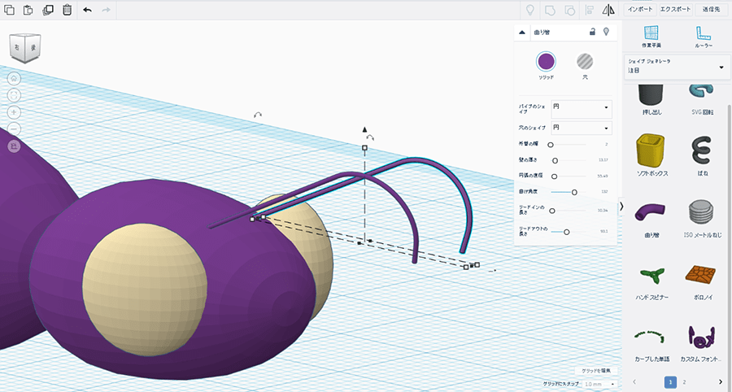Click the 送信先 button
Image resolution: width=732 pixels, height=392 pixels.
pos(712,10)
